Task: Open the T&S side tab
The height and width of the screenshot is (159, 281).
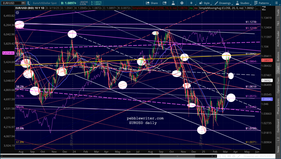Action: click(x=278, y=23)
